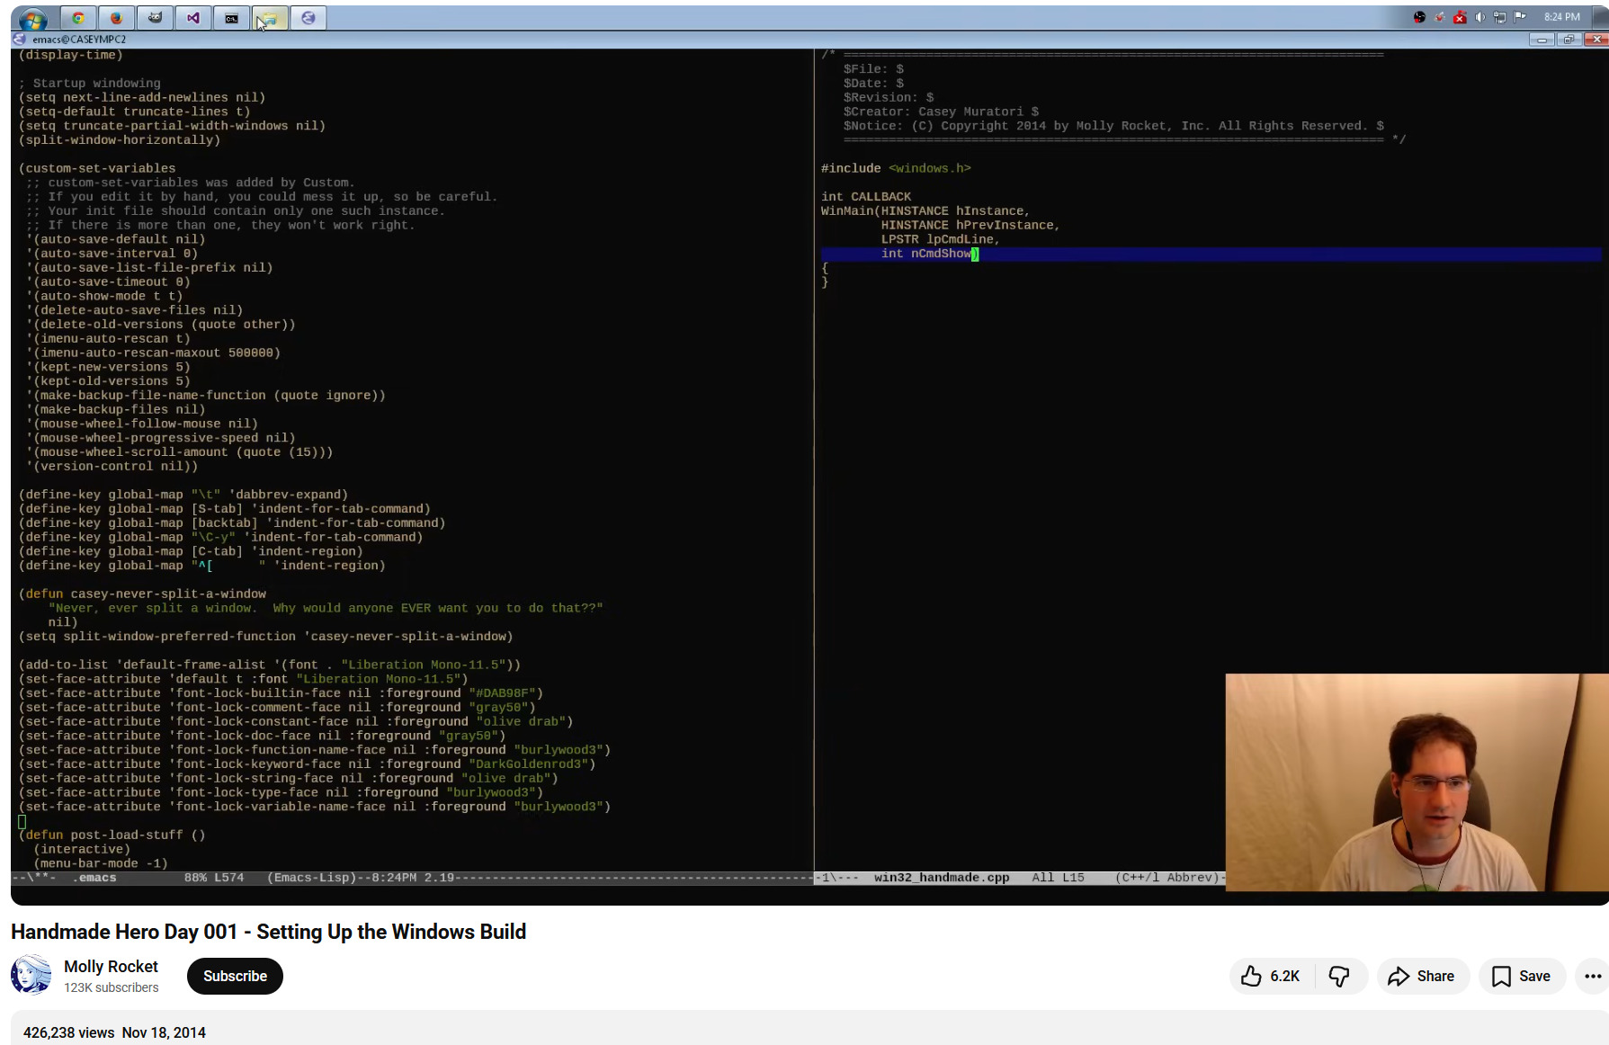Open Chrome from the taskbar
This screenshot has height=1045, width=1609.
[x=78, y=17]
